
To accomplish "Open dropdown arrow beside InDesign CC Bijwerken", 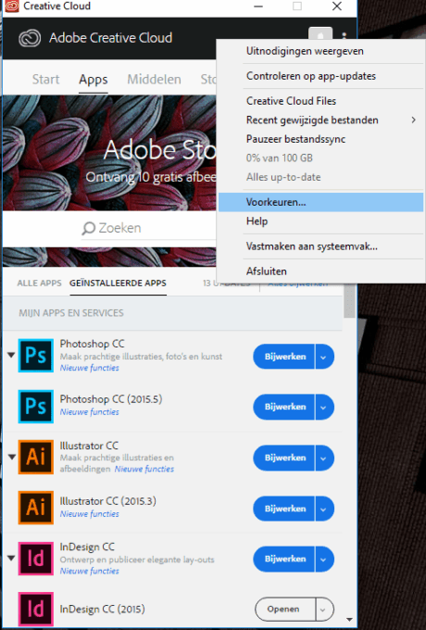I will coord(324,560).
